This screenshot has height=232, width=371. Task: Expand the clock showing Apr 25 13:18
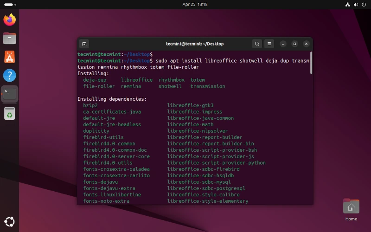[x=195, y=4]
